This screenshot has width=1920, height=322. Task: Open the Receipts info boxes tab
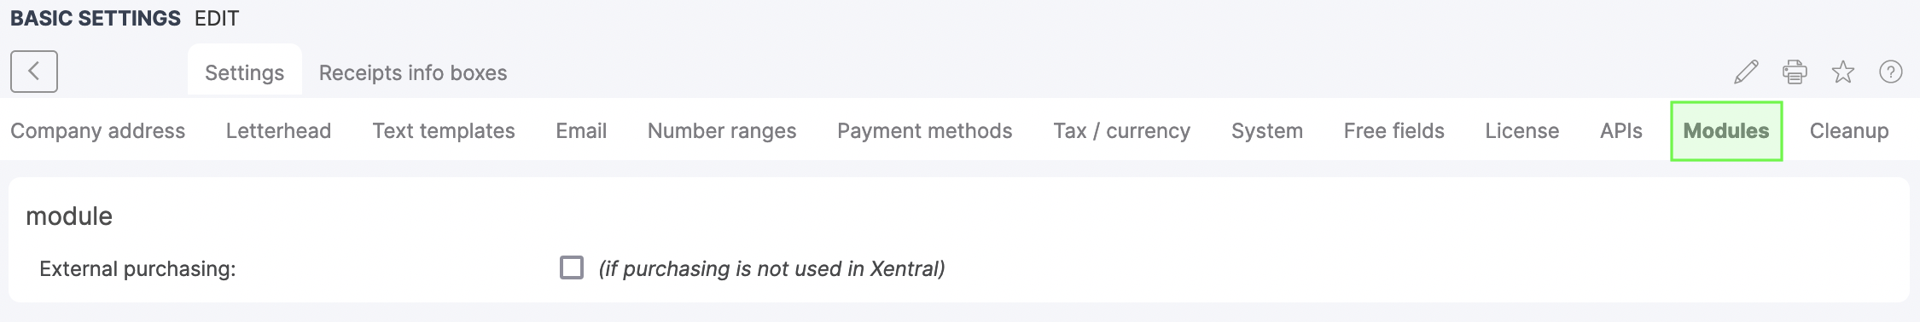coord(413,72)
